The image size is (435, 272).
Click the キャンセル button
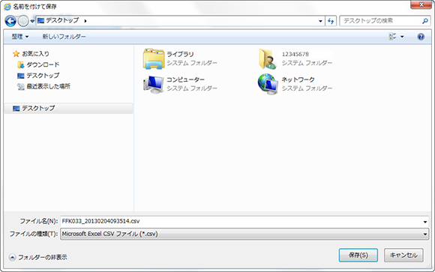coord(403,255)
